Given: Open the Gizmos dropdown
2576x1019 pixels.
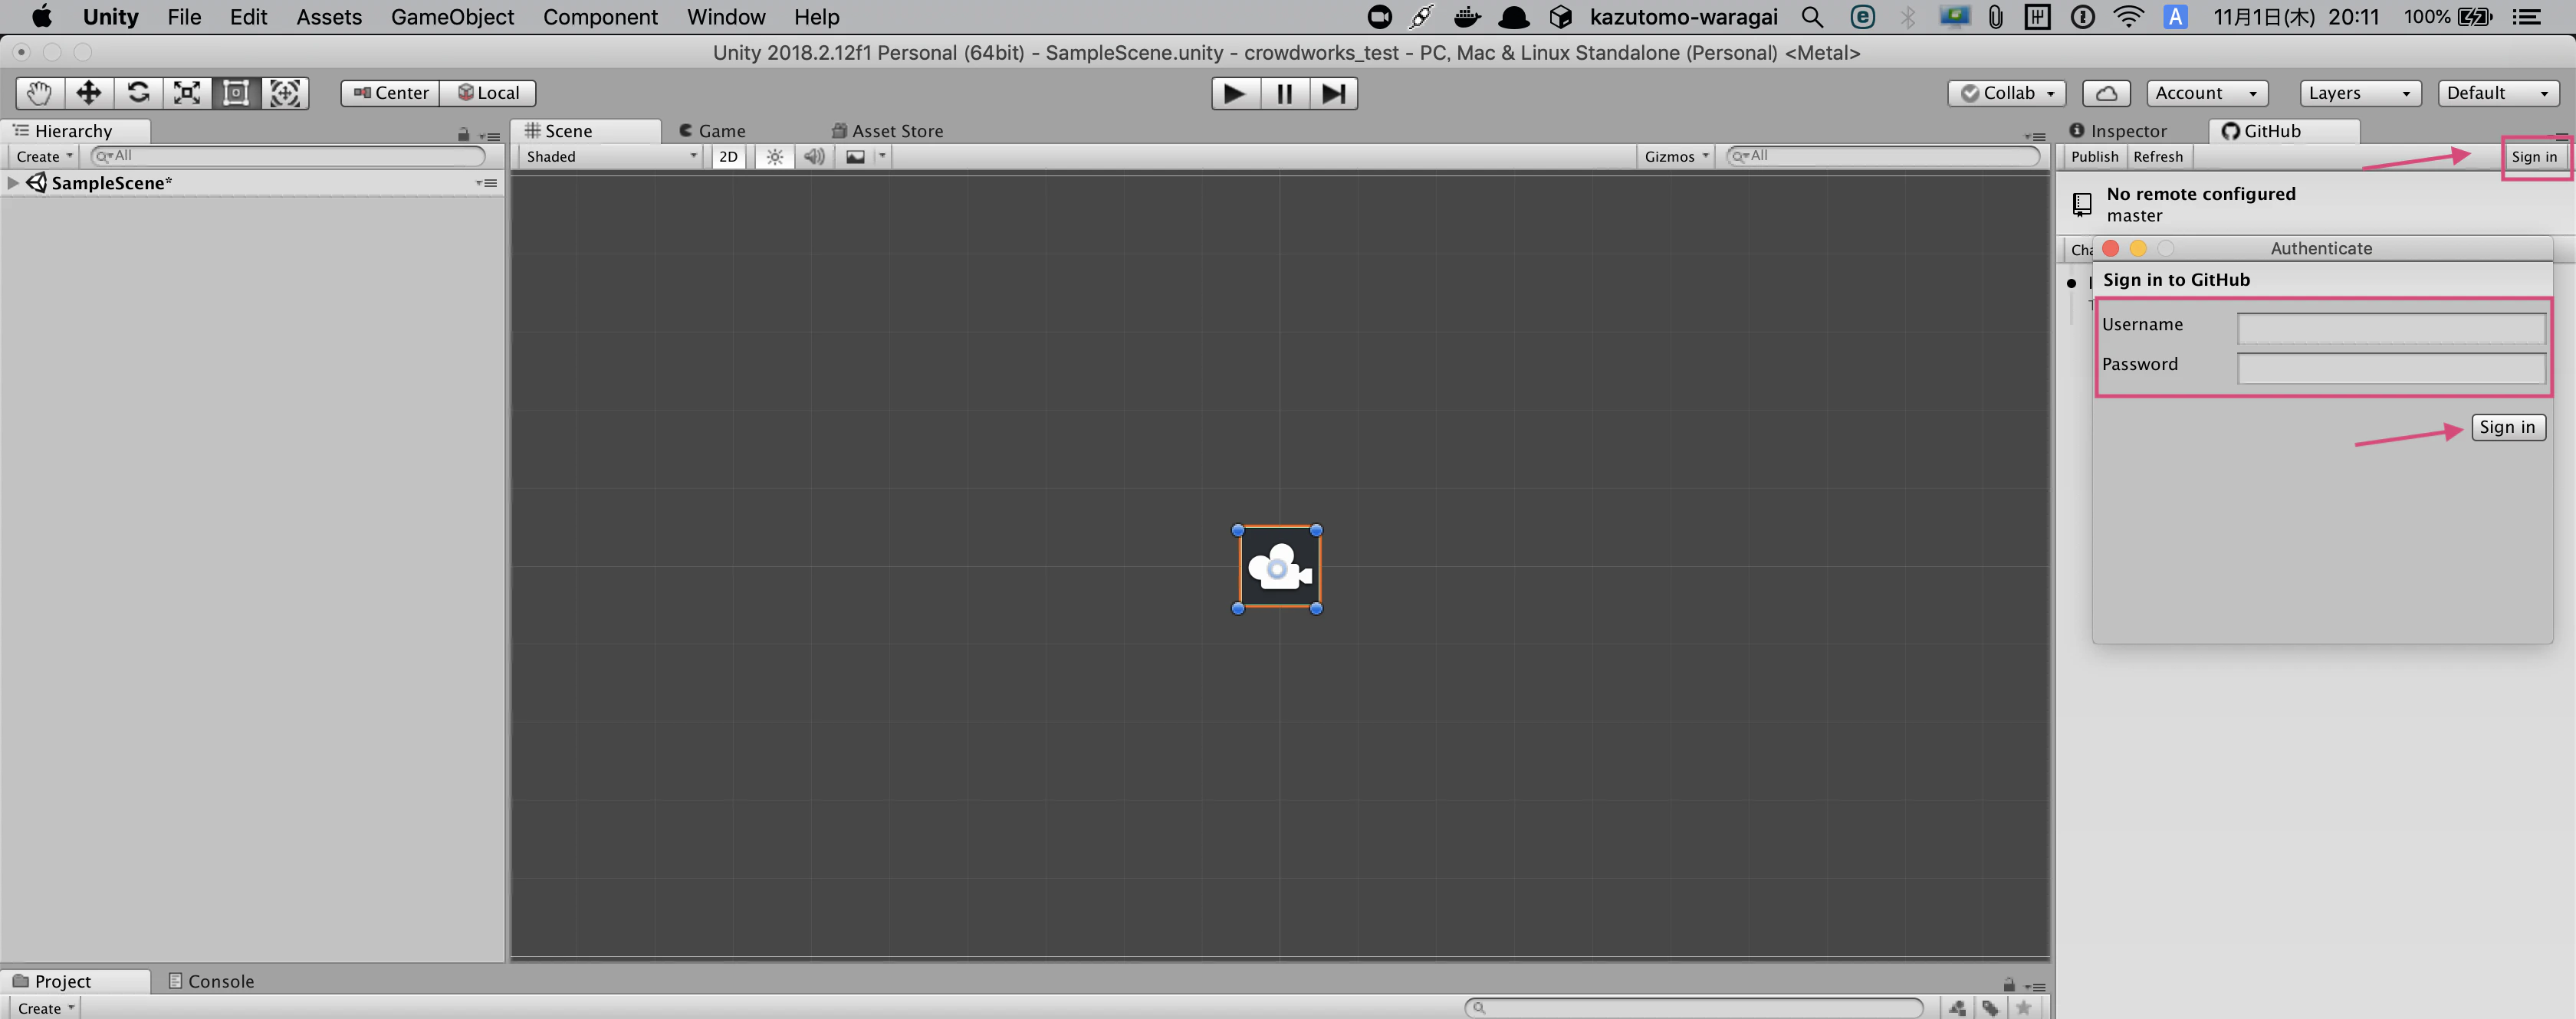Looking at the screenshot, I should (x=1676, y=156).
